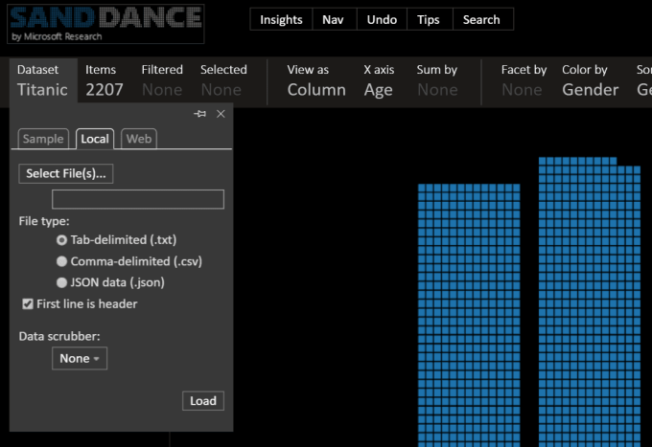Click the left blue data column
Screen dimensions: 652x447
click(469, 316)
